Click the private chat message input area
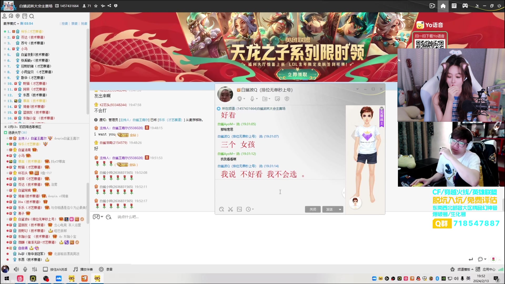The height and width of the screenshot is (284, 505). coord(280,192)
